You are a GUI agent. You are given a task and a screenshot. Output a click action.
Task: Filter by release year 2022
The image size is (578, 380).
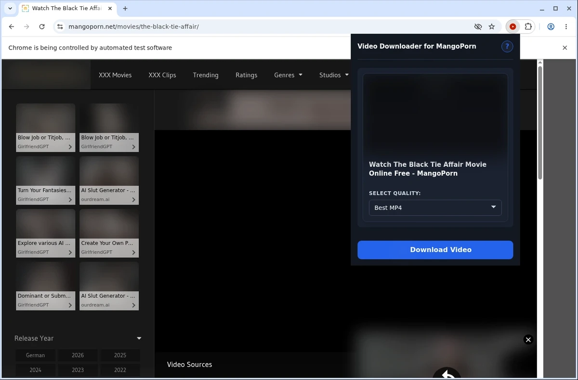point(120,370)
